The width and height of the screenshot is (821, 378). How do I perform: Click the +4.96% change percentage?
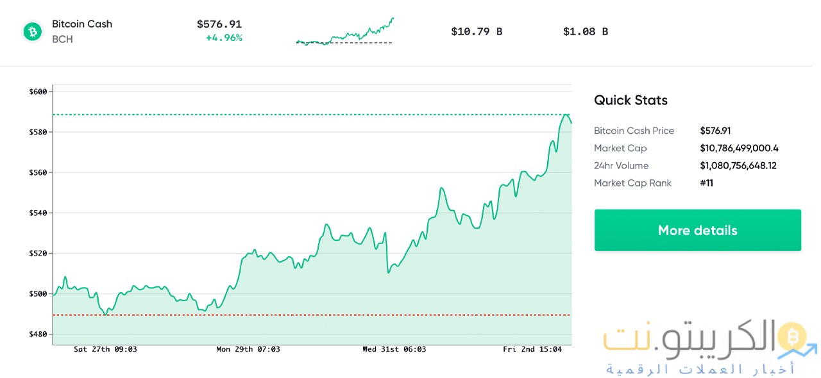[x=224, y=38]
